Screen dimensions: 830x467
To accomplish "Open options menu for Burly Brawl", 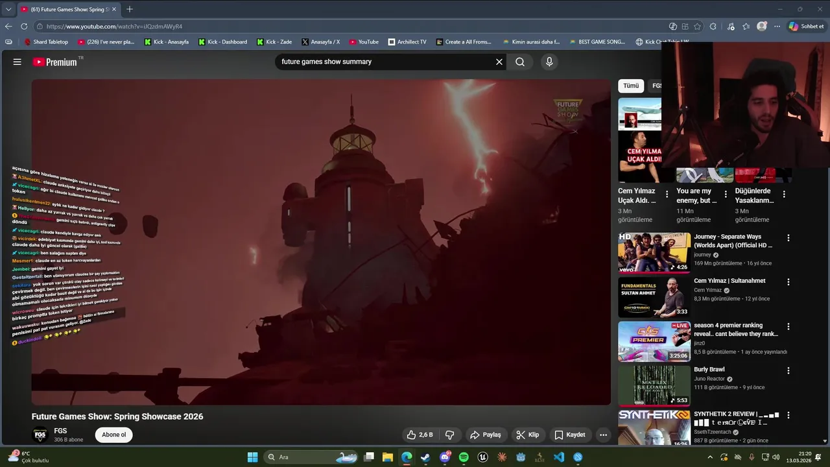I will coord(788,370).
